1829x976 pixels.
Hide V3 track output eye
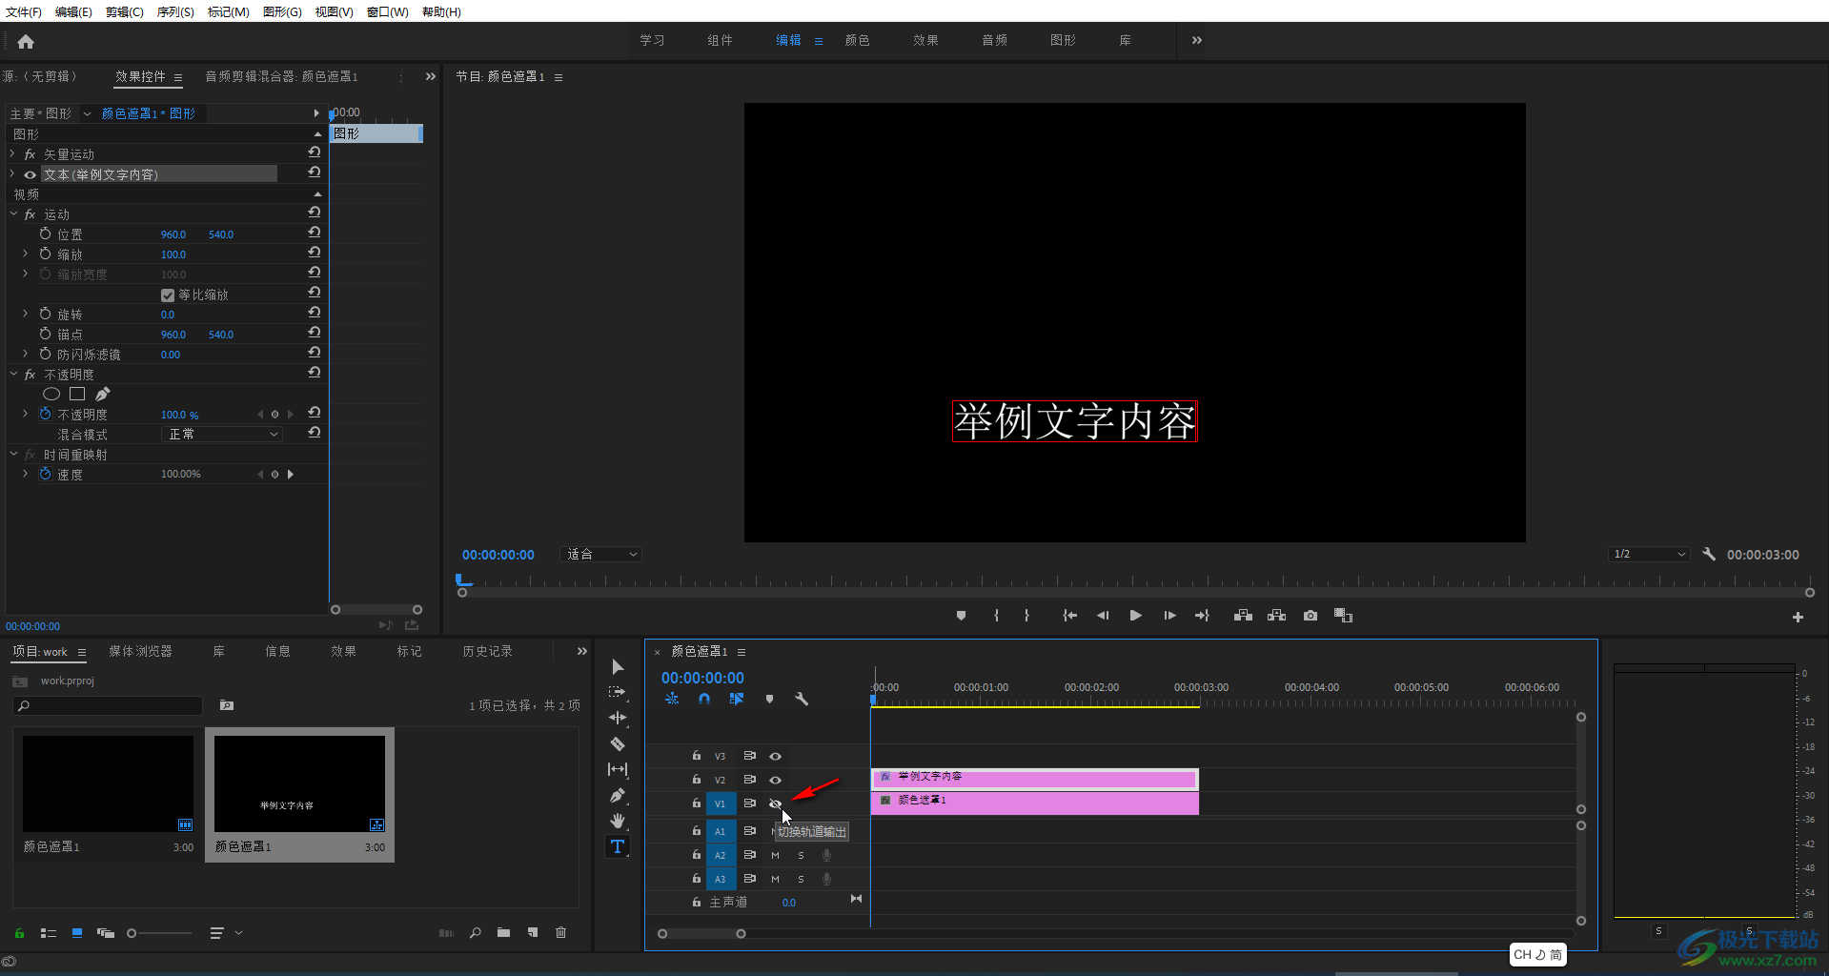point(775,756)
